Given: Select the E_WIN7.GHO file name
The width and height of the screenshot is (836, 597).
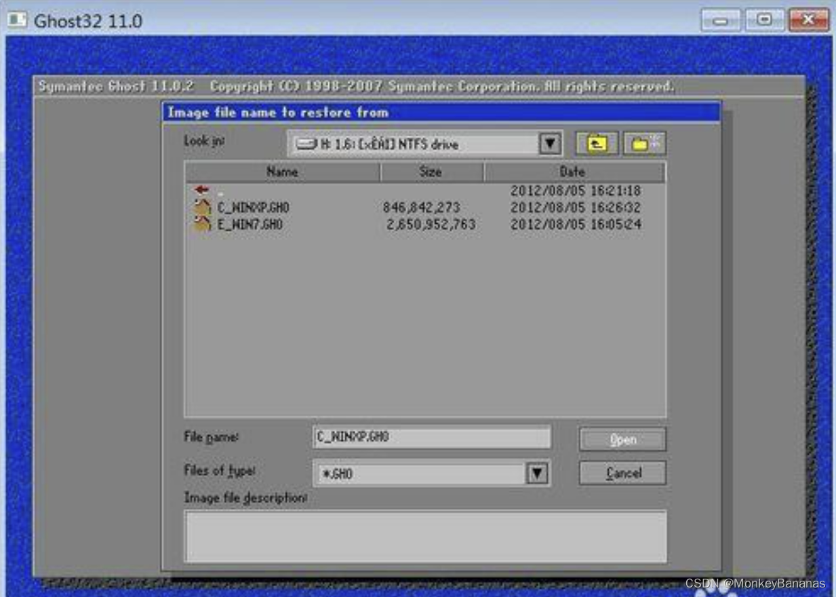Looking at the screenshot, I should point(250,225).
